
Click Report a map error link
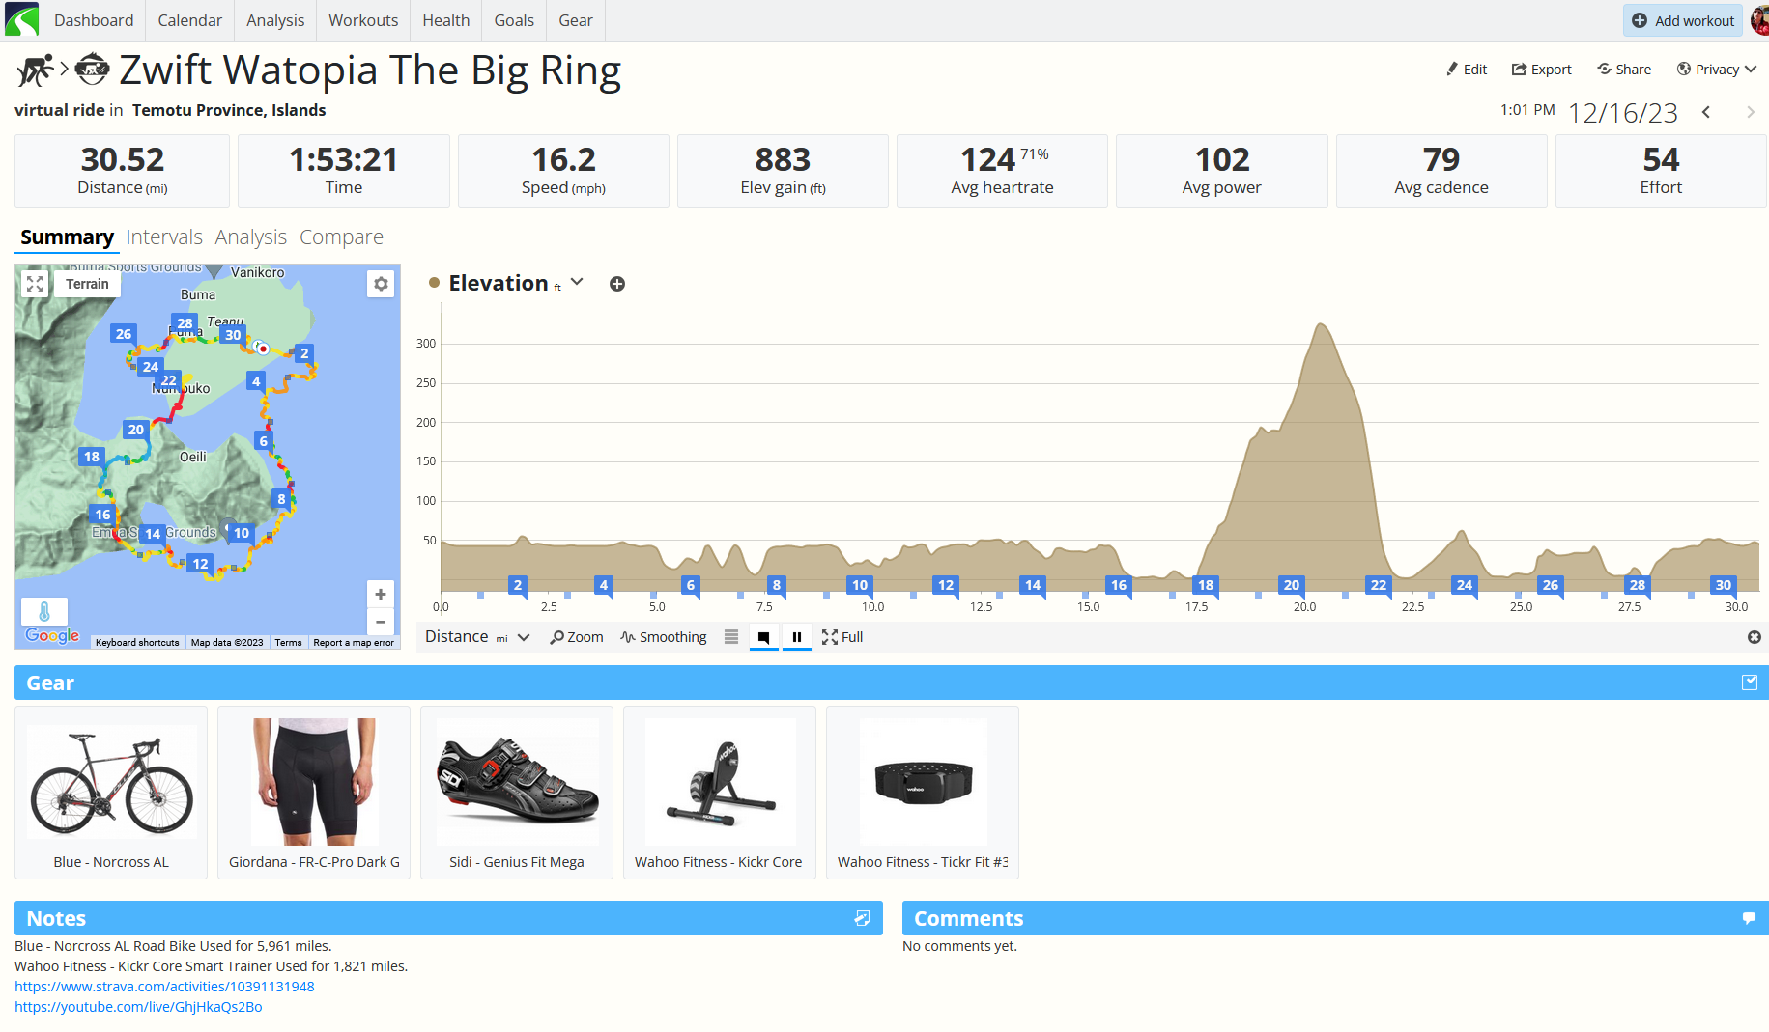point(354,643)
